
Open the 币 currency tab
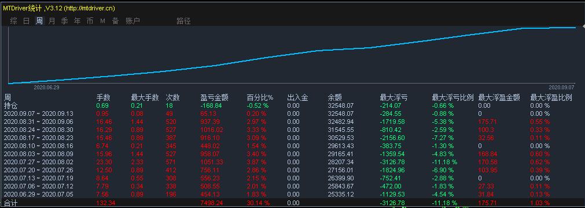(x=90, y=21)
